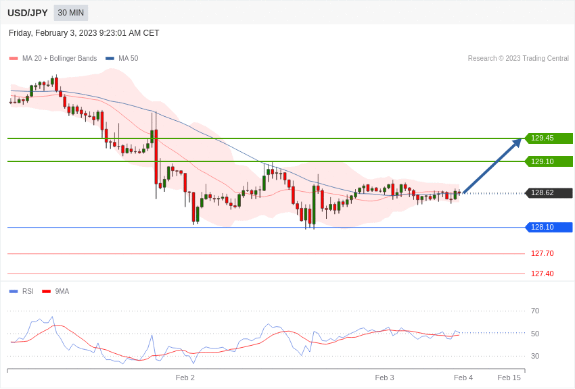Click the MA 20 + Bollinger Bands label
Screen dimensions: 575x389
point(60,58)
